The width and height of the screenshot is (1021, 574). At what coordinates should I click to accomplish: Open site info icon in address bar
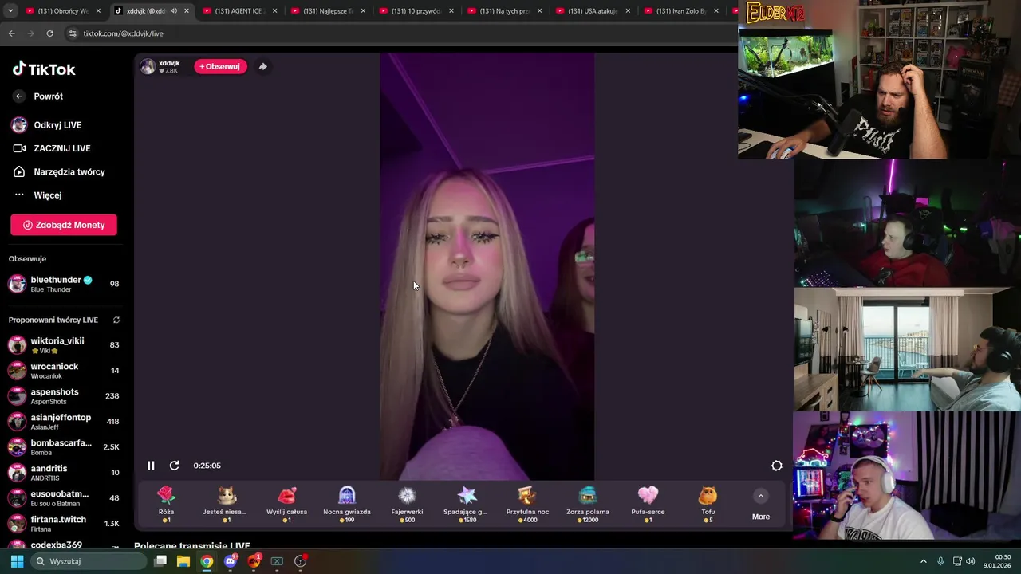tap(73, 33)
